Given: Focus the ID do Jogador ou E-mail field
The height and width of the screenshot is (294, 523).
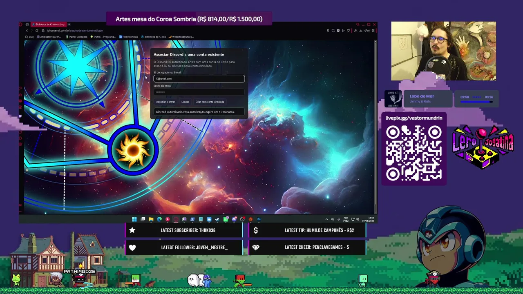Looking at the screenshot, I should [199, 79].
